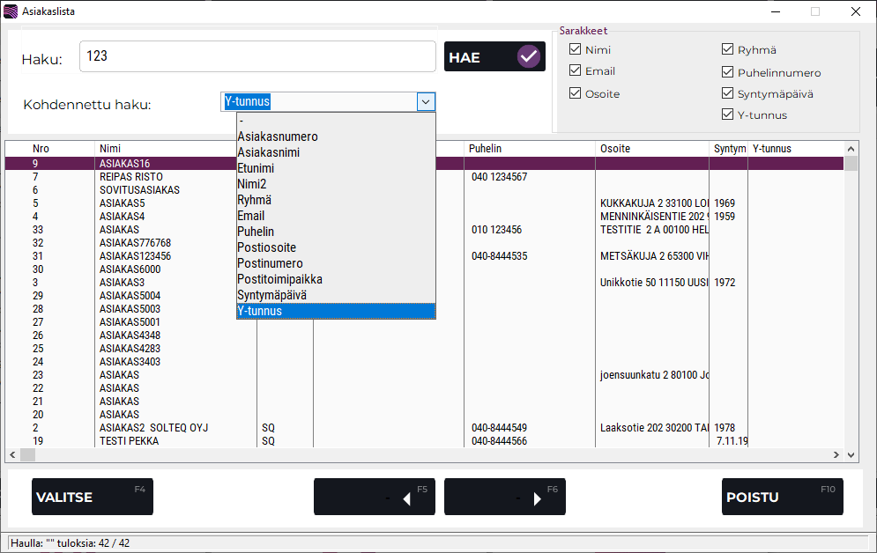
Task: Choose Postinumero in the dropdown list
Action: 270,263
